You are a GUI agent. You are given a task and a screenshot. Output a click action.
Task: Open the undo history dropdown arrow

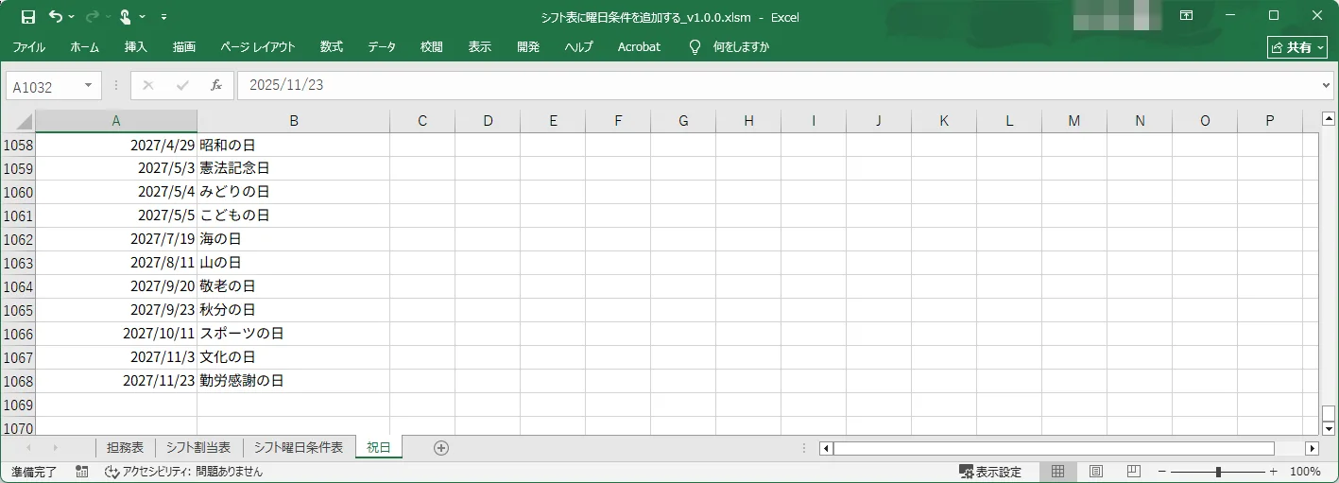coord(72,17)
